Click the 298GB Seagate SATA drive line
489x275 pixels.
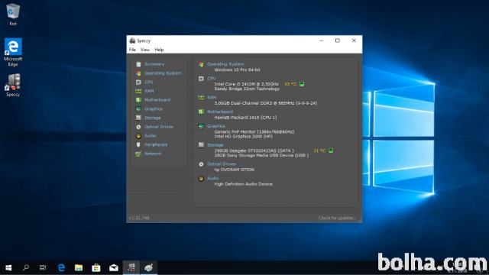(x=254, y=150)
